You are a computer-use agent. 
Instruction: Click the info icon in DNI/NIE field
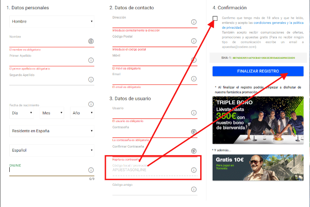91,170
